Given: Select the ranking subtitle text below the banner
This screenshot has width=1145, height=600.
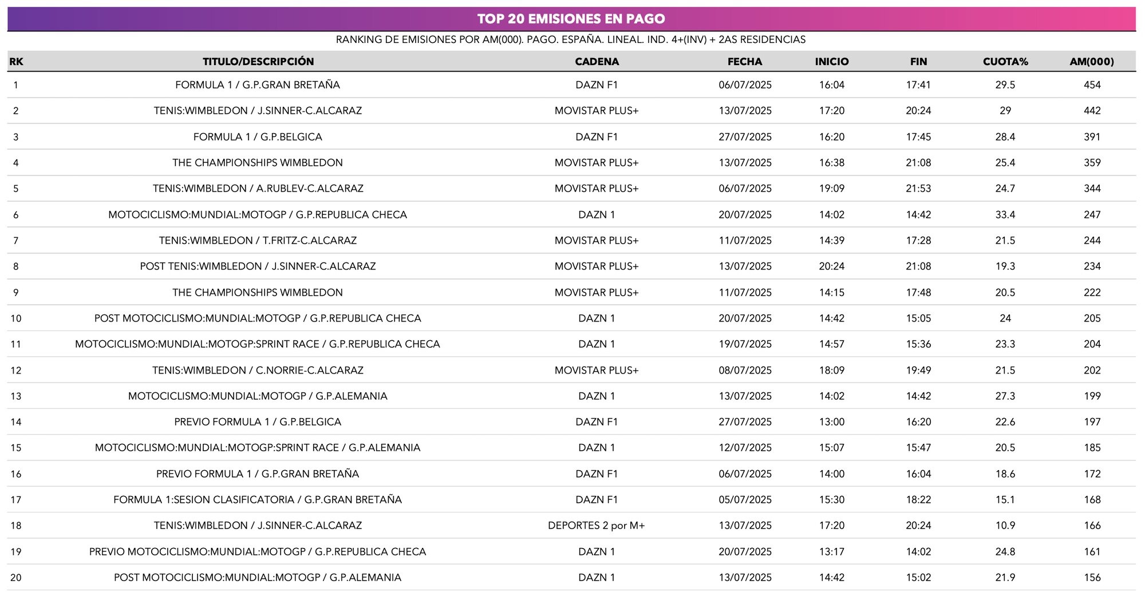Looking at the screenshot, I should [x=570, y=40].
